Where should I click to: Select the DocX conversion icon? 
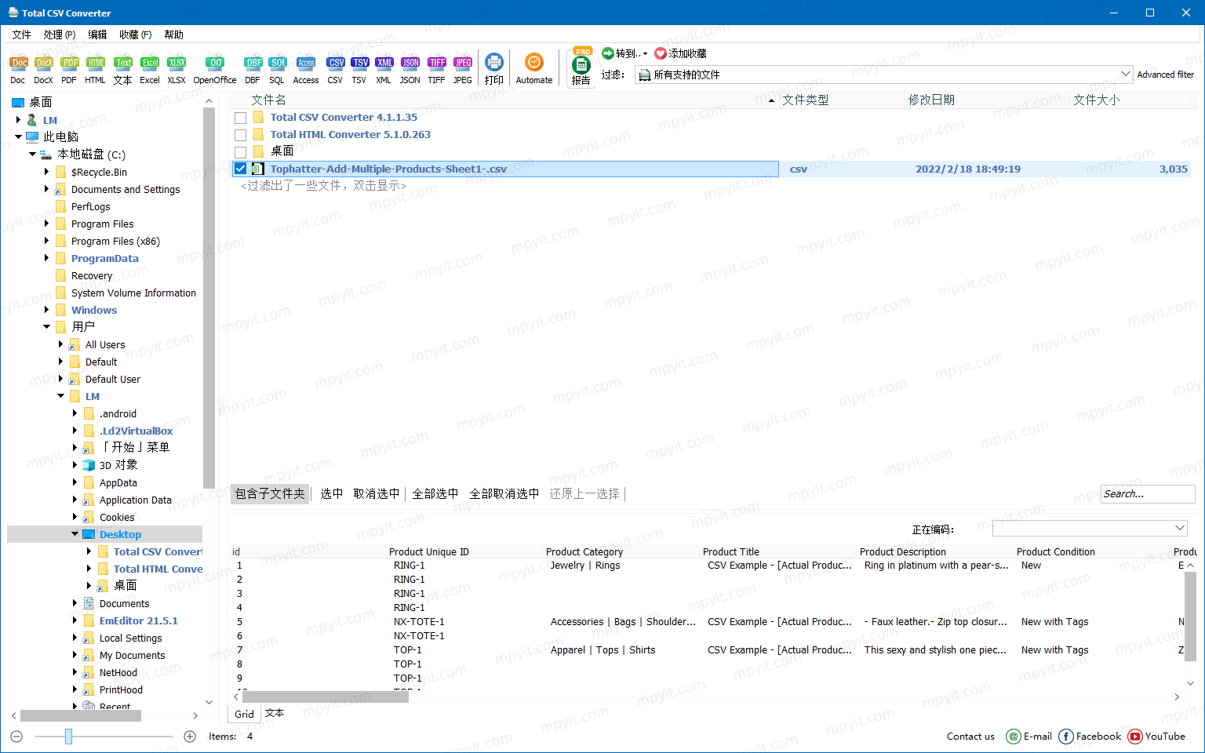coord(44,69)
